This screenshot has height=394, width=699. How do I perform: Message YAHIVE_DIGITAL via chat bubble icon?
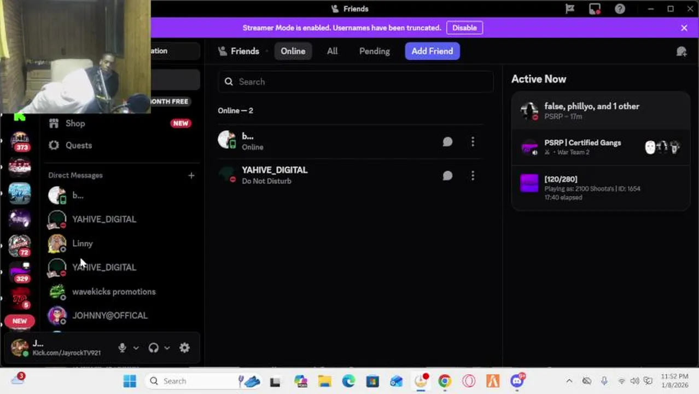click(447, 176)
